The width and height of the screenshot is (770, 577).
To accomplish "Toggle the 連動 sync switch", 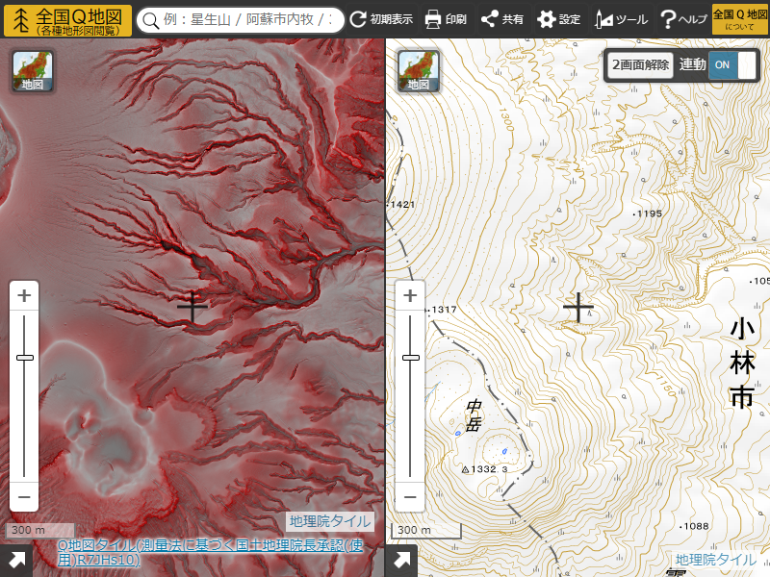I will pos(731,65).
